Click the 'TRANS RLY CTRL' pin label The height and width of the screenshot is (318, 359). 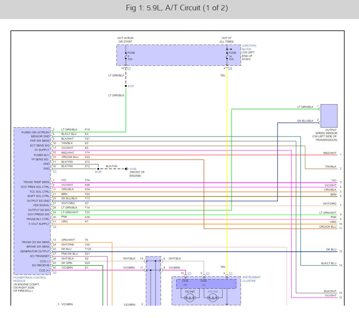tap(38, 219)
